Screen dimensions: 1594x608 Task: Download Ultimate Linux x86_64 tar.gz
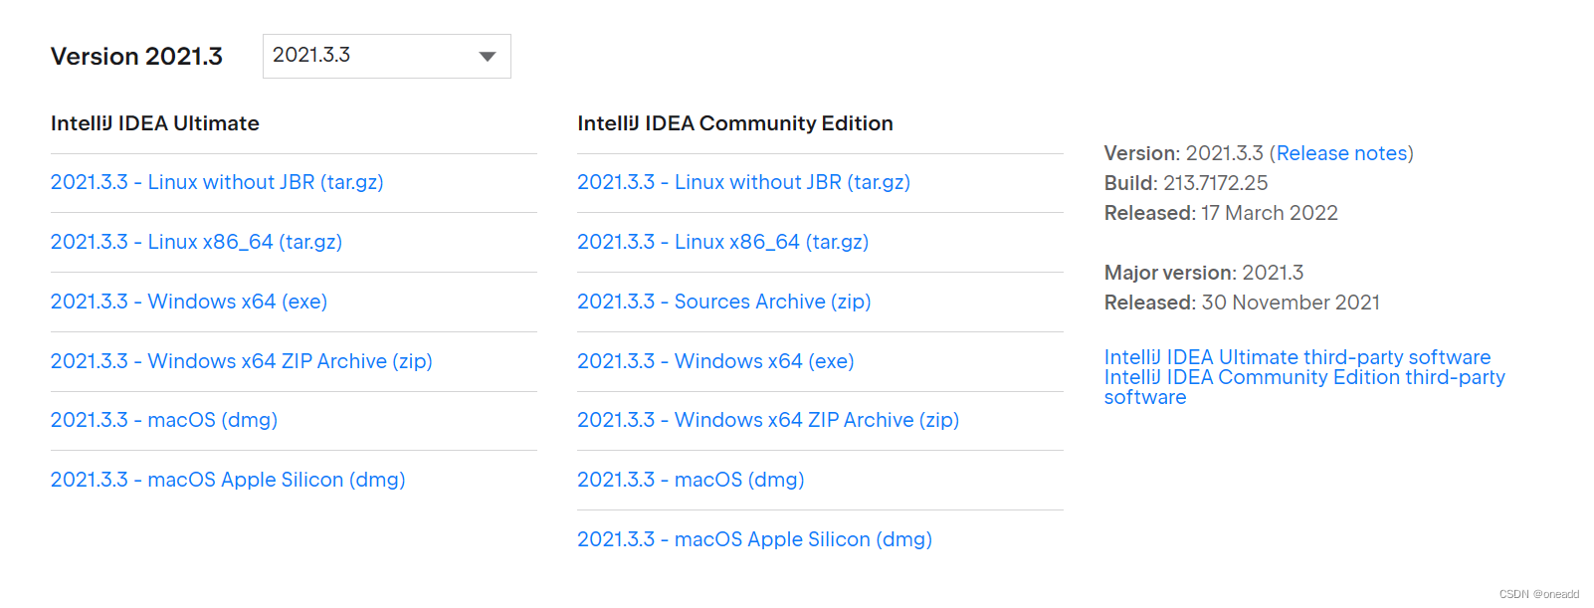[196, 242]
